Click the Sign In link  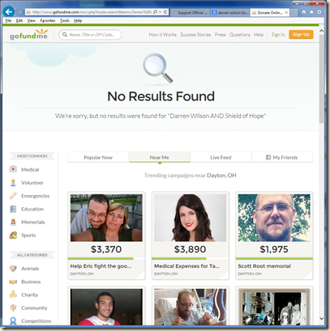pos(278,35)
